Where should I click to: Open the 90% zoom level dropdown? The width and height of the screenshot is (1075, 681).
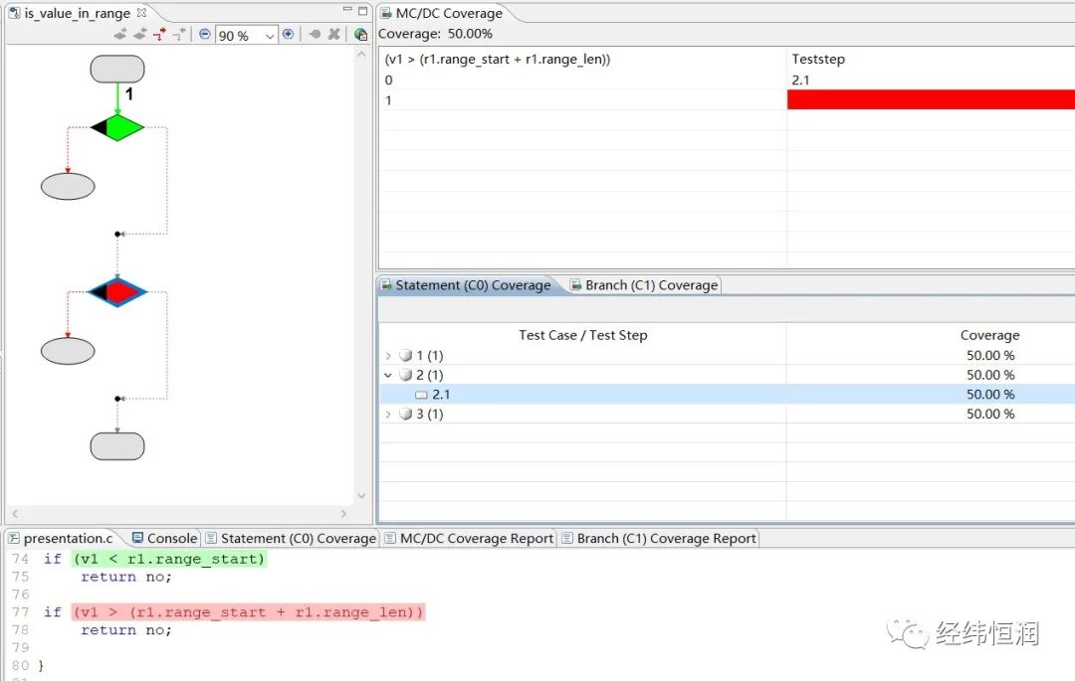(269, 35)
